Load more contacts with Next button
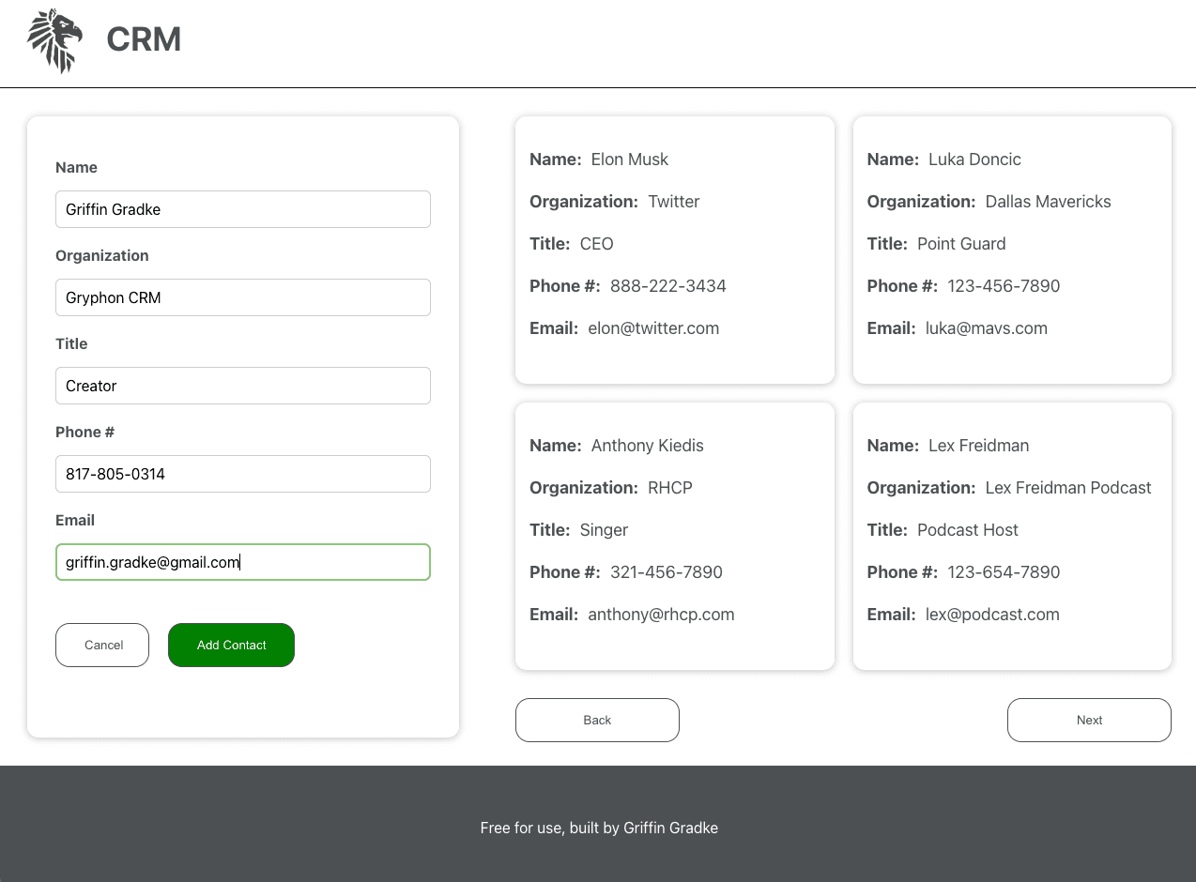Image resolution: width=1196 pixels, height=882 pixels. [1089, 721]
